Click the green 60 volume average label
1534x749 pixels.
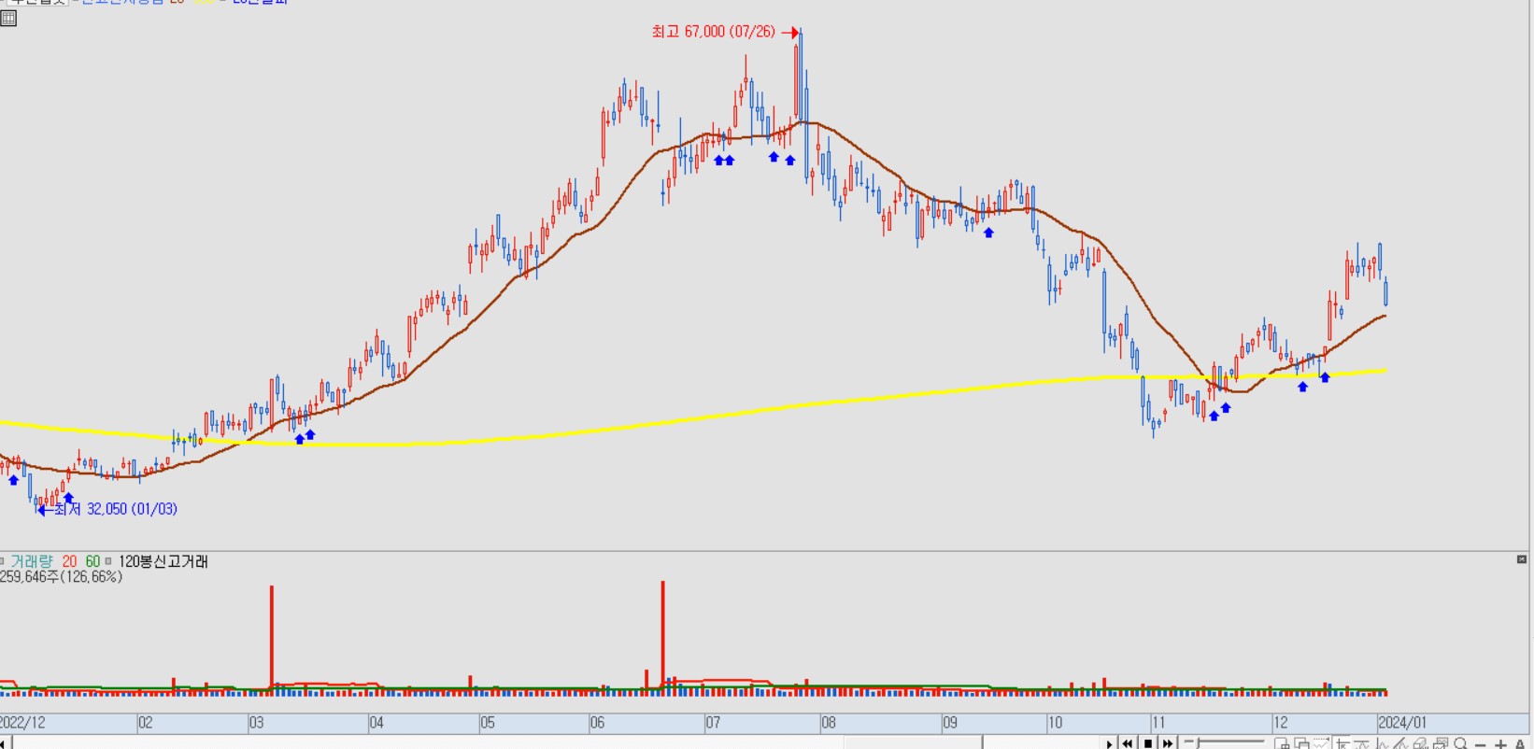[92, 561]
